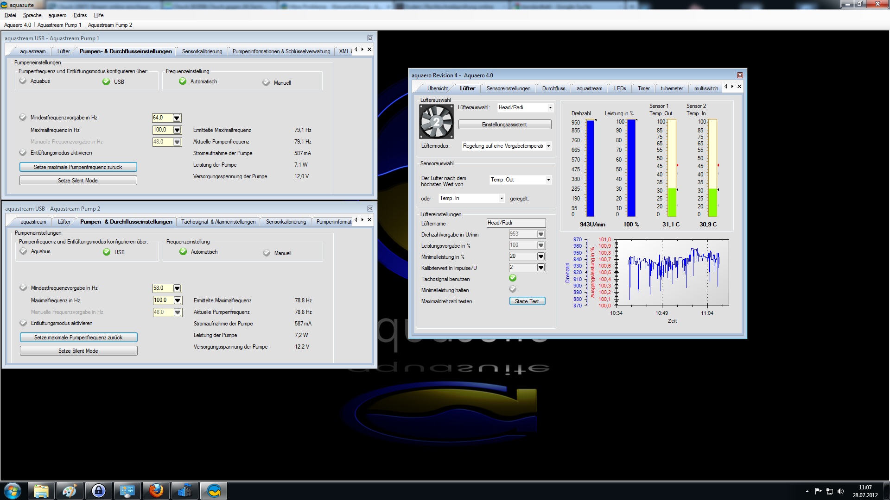
Task: Click Starte Test button
Action: point(527,301)
